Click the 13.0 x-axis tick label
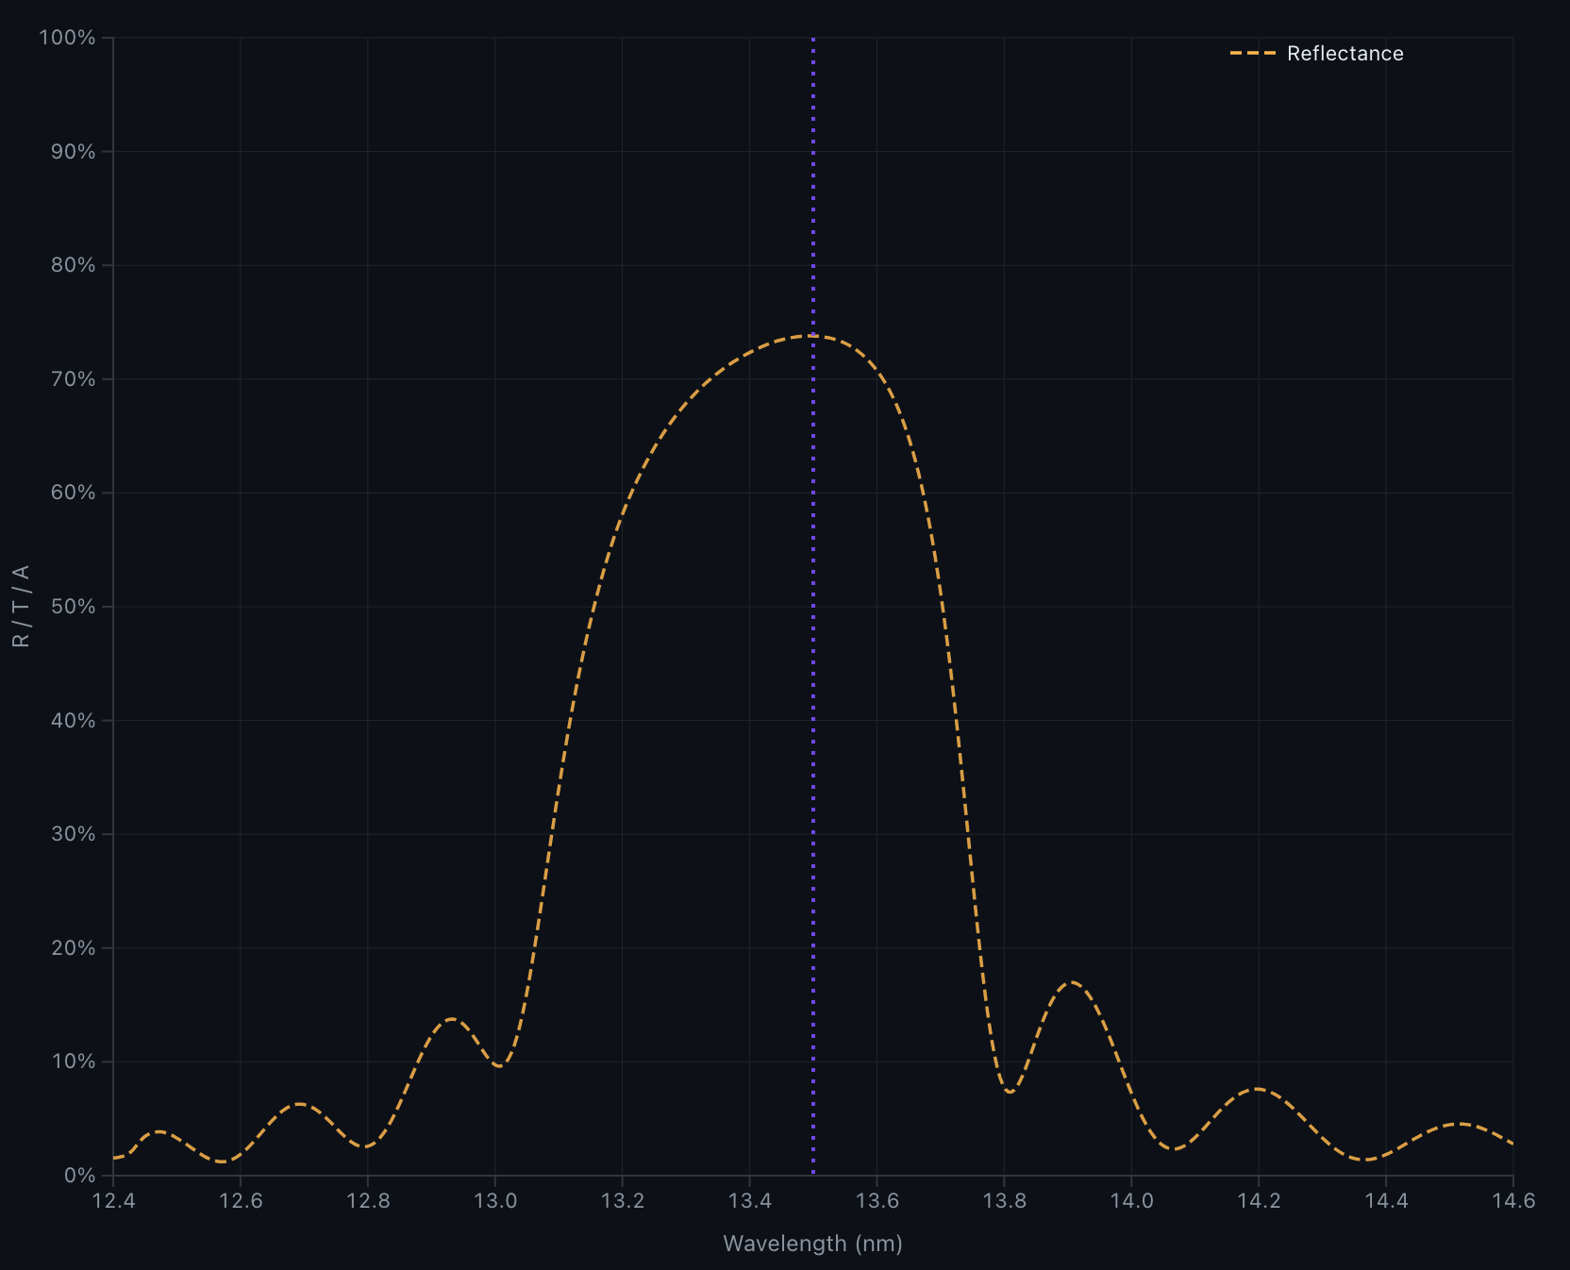Viewport: 1570px width, 1270px height. coord(495,1201)
